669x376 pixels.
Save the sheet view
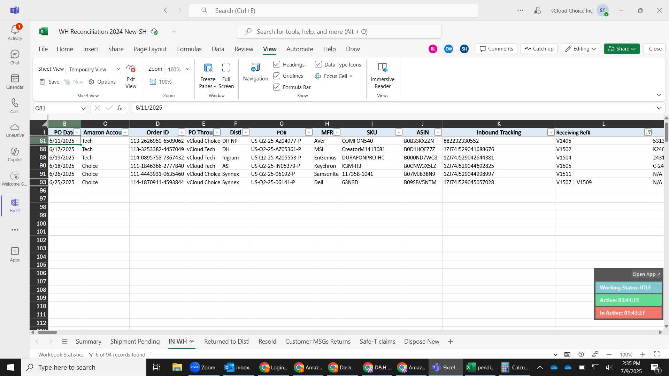coord(49,82)
